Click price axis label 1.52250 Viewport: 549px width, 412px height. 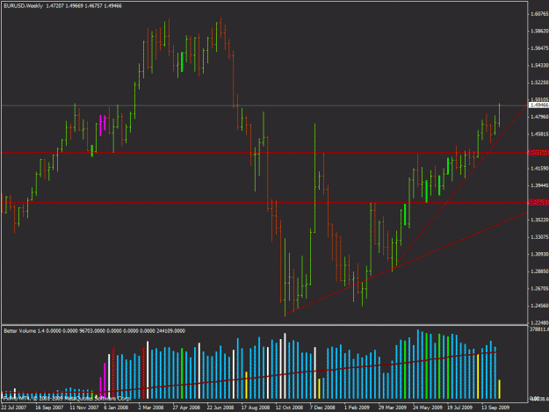click(539, 83)
